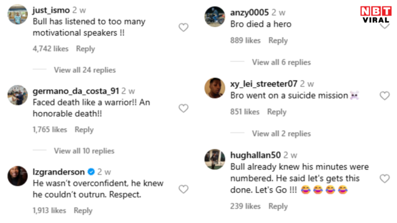View 1,913 likes on lzgranderson's comment
Image resolution: width=397 pixels, height=223 pixels.
50,210
